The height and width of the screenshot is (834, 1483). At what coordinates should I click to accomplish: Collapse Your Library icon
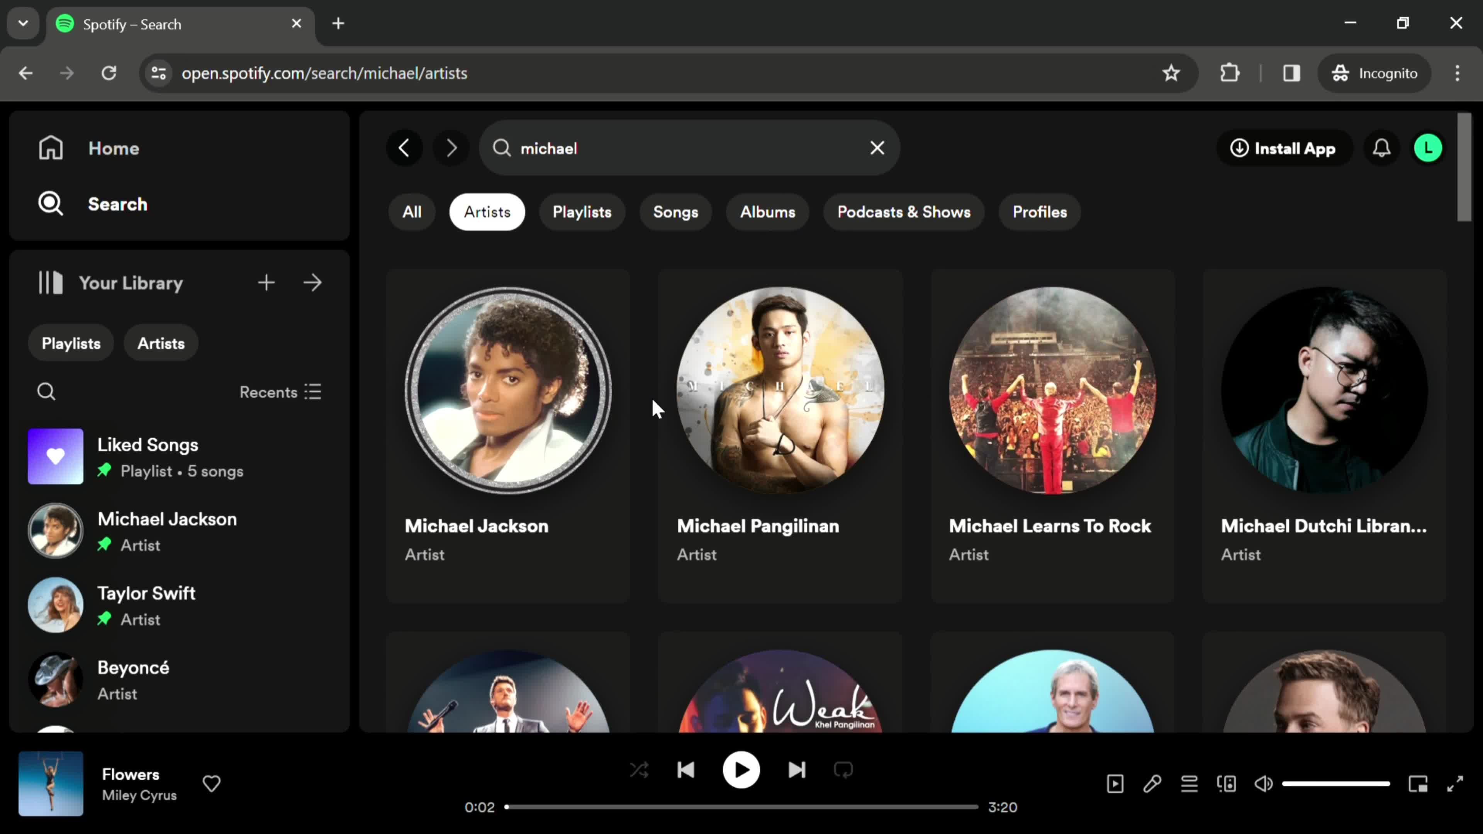(51, 283)
